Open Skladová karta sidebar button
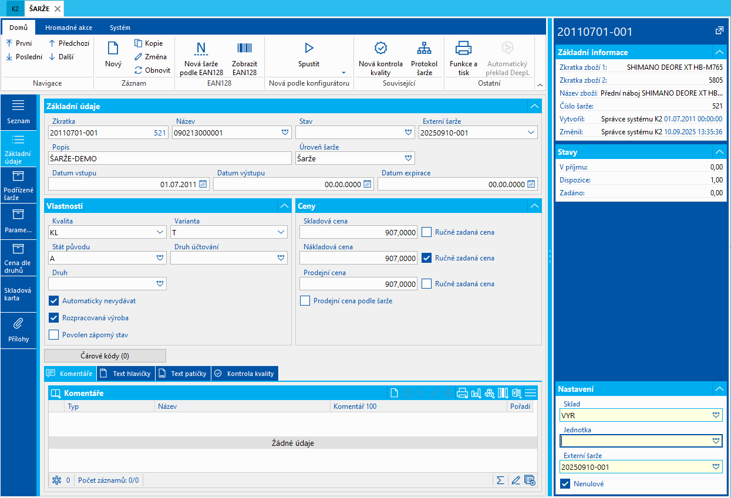This screenshot has width=731, height=498. point(18,294)
